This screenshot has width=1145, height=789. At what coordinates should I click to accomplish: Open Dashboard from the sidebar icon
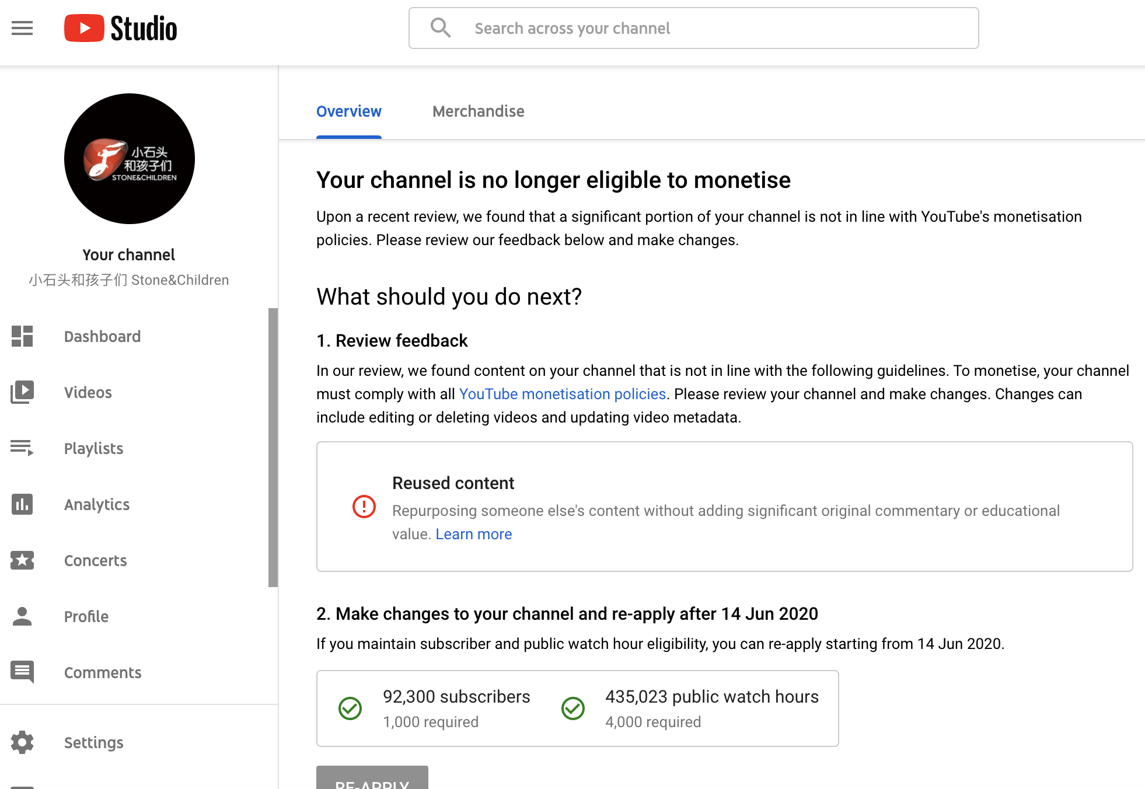(x=22, y=336)
